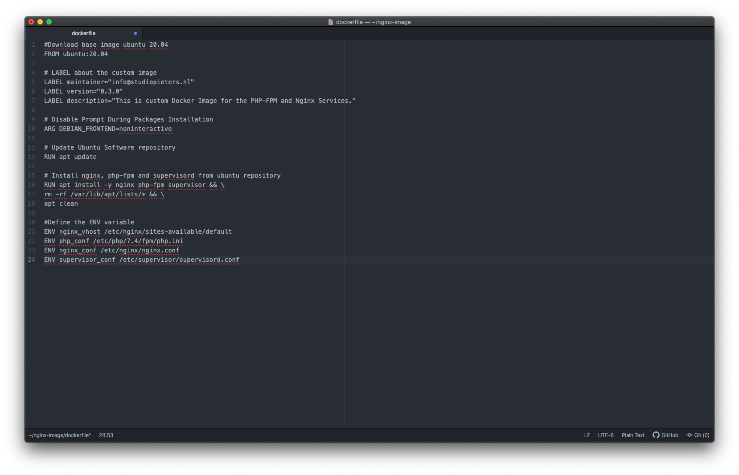Click the '# Disable Prompt During Packages Installation' comment
The width and height of the screenshot is (739, 475).
point(128,119)
